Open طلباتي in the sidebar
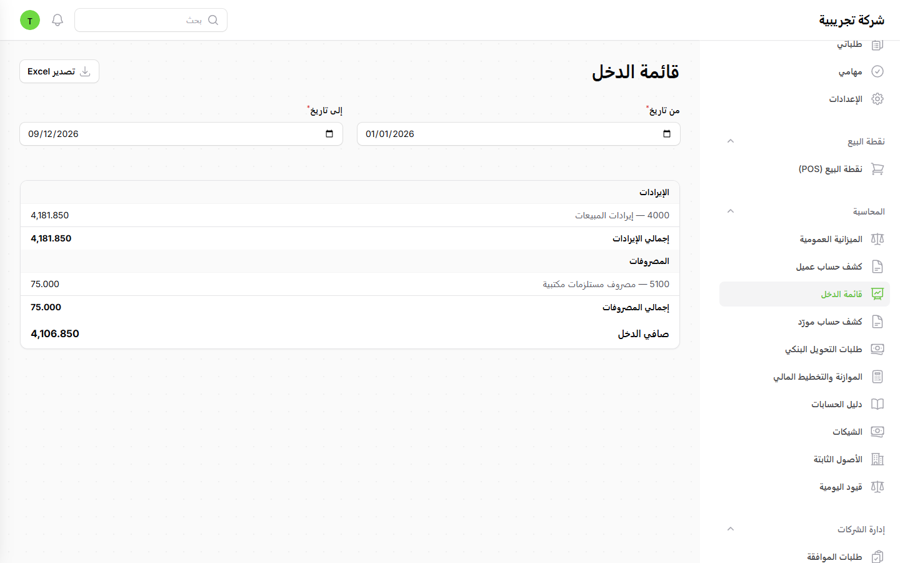900x563 pixels. 805,44
